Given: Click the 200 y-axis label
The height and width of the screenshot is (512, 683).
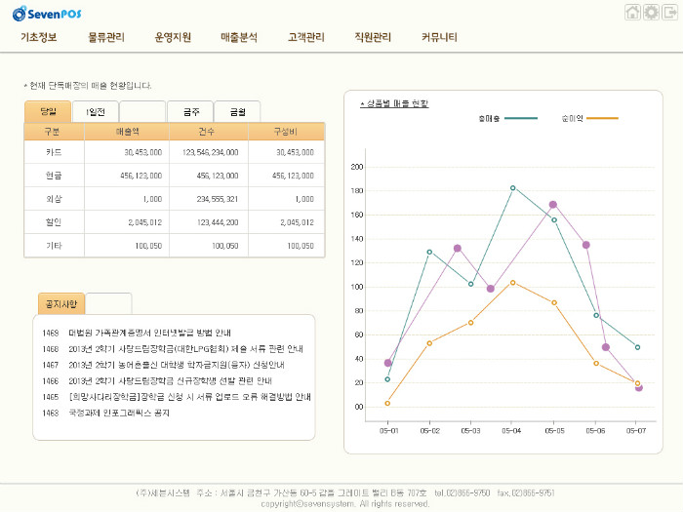Looking at the screenshot, I should 357,167.
